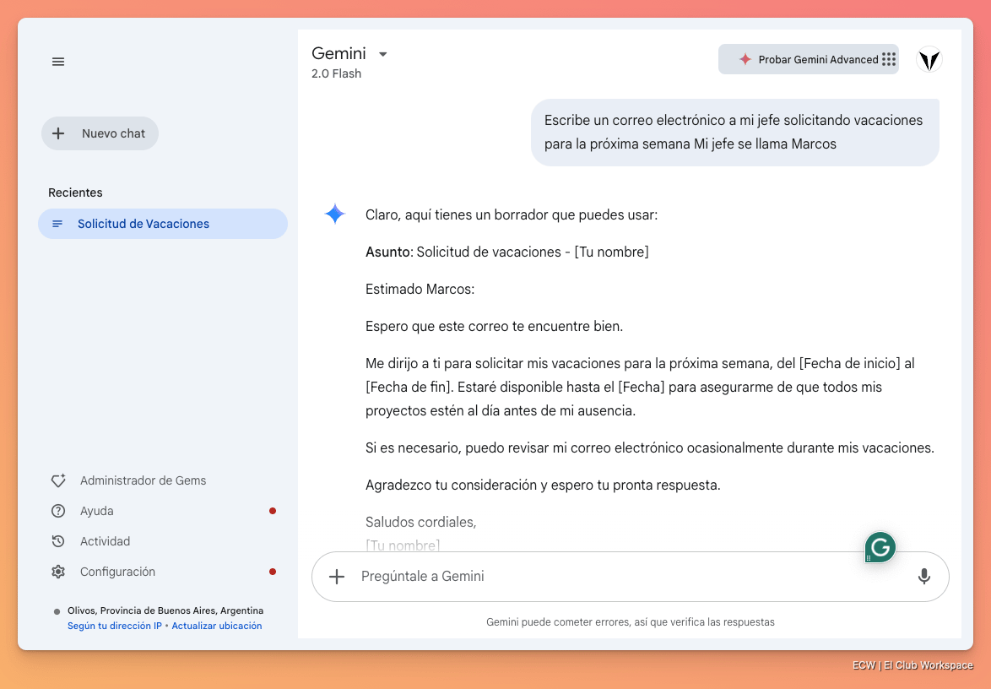
Task: Click the plus attach button in prompt box
Action: [337, 577]
